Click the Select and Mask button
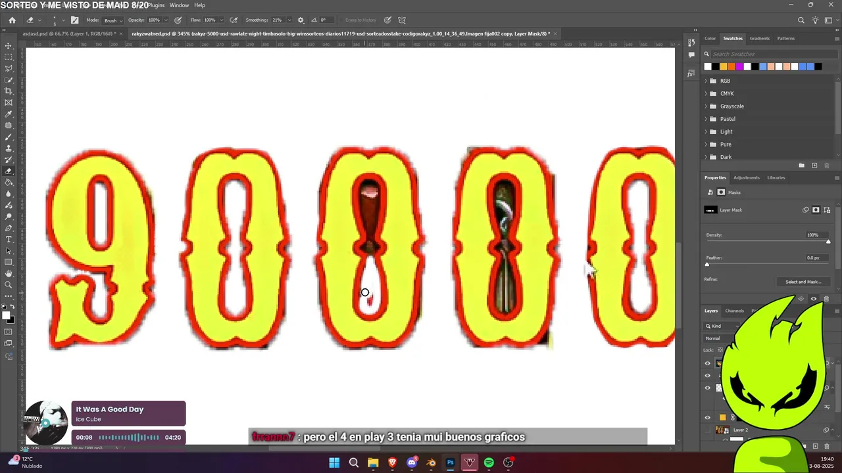This screenshot has width=842, height=473. point(803,282)
